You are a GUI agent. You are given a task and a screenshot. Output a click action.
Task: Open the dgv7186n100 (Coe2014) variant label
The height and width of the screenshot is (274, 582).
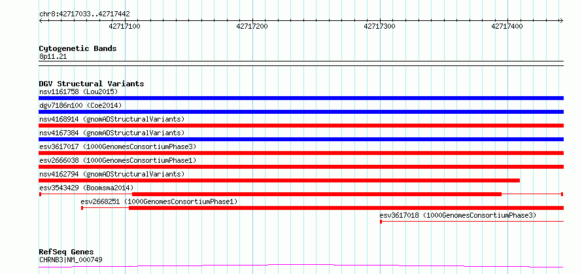80,105
